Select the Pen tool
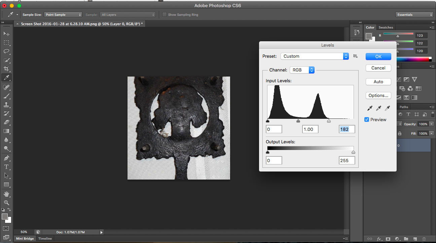436x243 pixels. click(x=6, y=158)
